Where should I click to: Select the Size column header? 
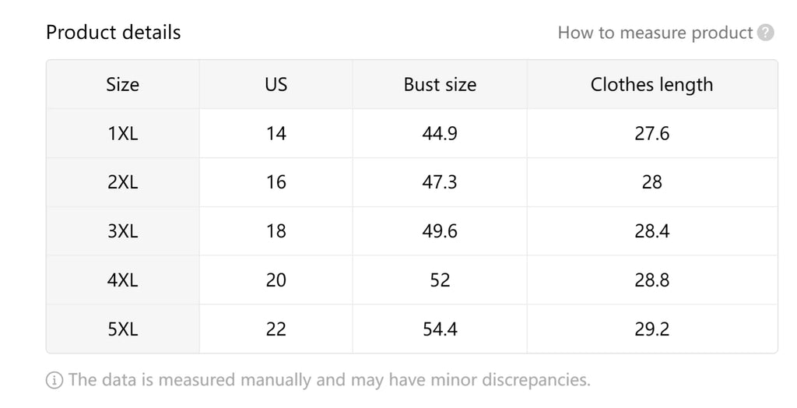tap(122, 85)
